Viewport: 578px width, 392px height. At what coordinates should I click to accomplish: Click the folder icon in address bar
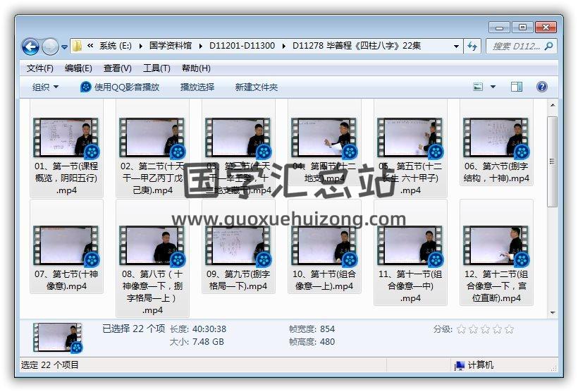pos(77,46)
